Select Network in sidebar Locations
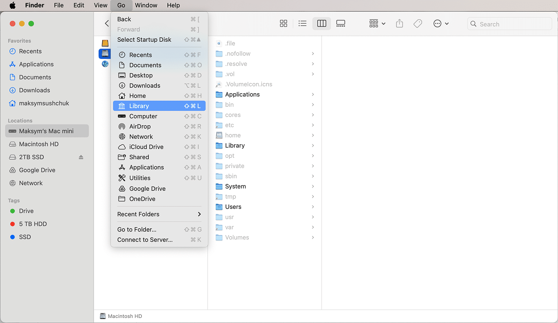The image size is (558, 323). pos(46,183)
